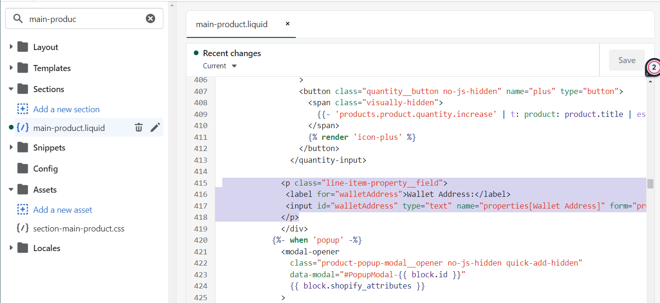Click the Templates folder icon
The image size is (660, 303).
point(23,68)
